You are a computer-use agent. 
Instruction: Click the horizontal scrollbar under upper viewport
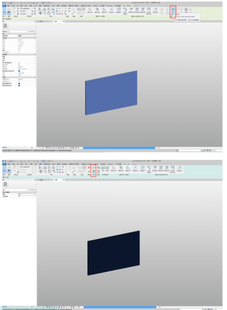[119, 148]
